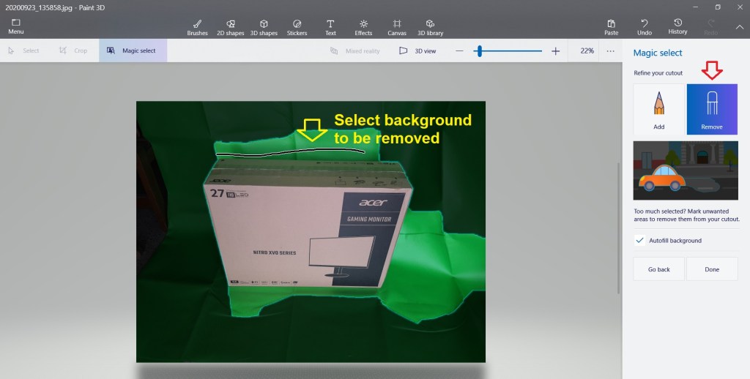Click the Done button
This screenshot has height=379, width=750.
(x=711, y=269)
